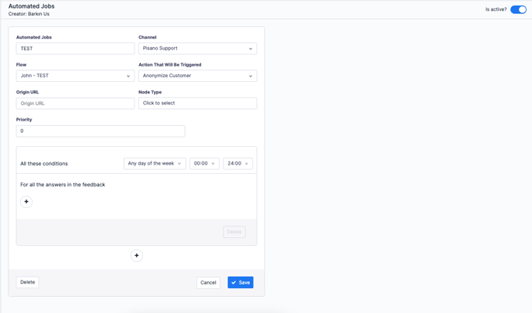Open the Channel dropdown showing Pisano Support
Screen dimensions: 532x313
tap(197, 49)
